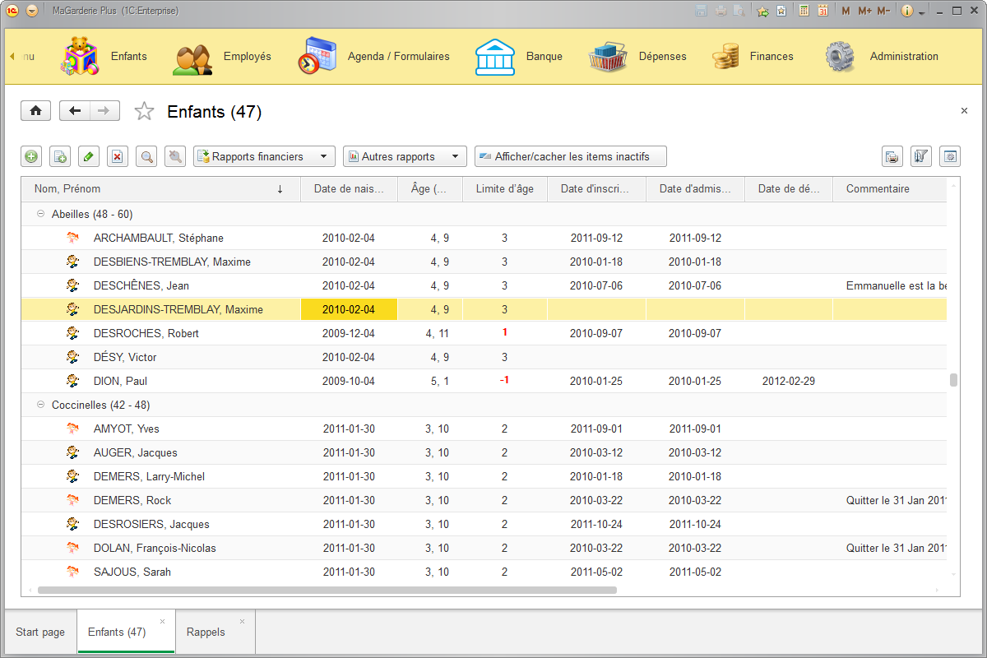The image size is (987, 658).
Task: Open search with the magnifying glass icon
Action: [146, 156]
